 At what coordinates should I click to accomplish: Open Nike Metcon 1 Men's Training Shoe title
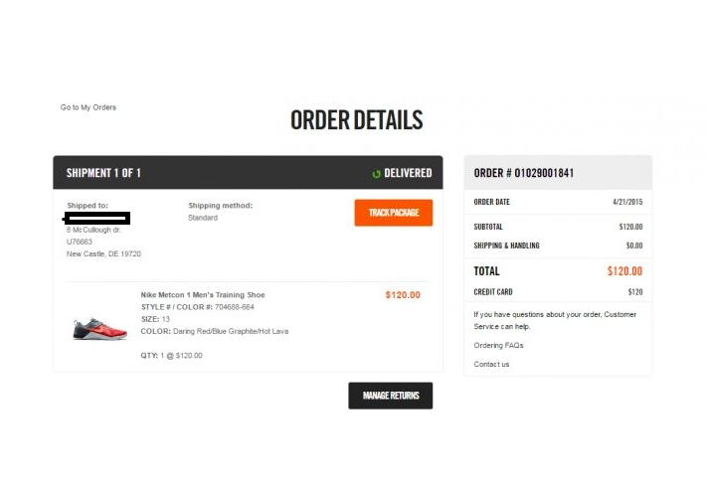[x=203, y=295]
